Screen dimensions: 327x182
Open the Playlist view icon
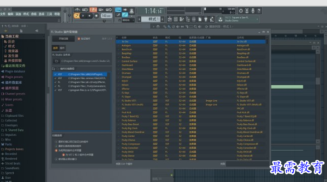(170, 19)
